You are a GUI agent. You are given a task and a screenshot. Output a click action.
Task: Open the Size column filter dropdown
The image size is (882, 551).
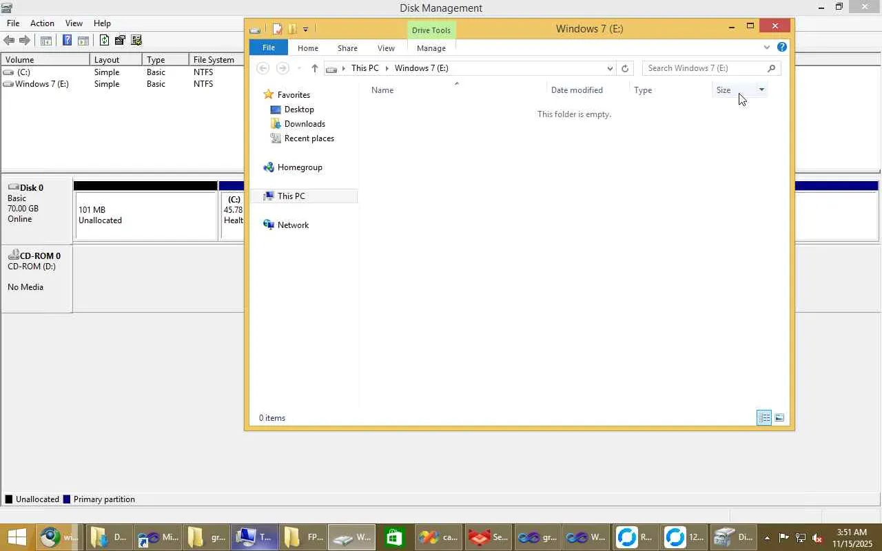[x=761, y=90]
